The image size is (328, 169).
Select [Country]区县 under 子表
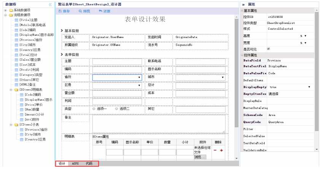click(35, 139)
